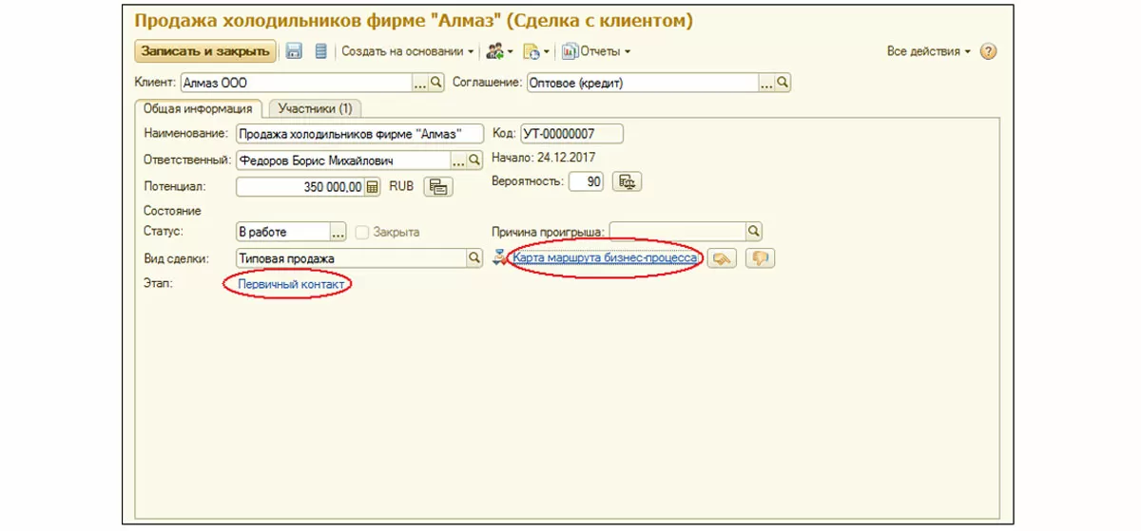Open the Карта маршрута бизнес-процесса link
1141x531 pixels.
pos(607,257)
